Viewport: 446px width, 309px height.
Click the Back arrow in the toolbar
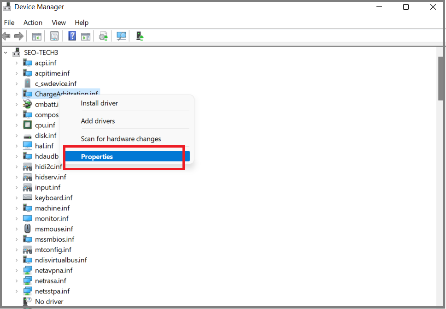(6, 36)
